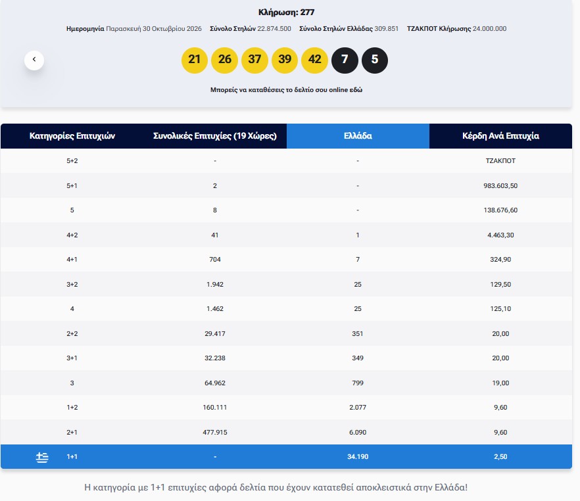Click the total successes value 160.111

pos(215,408)
